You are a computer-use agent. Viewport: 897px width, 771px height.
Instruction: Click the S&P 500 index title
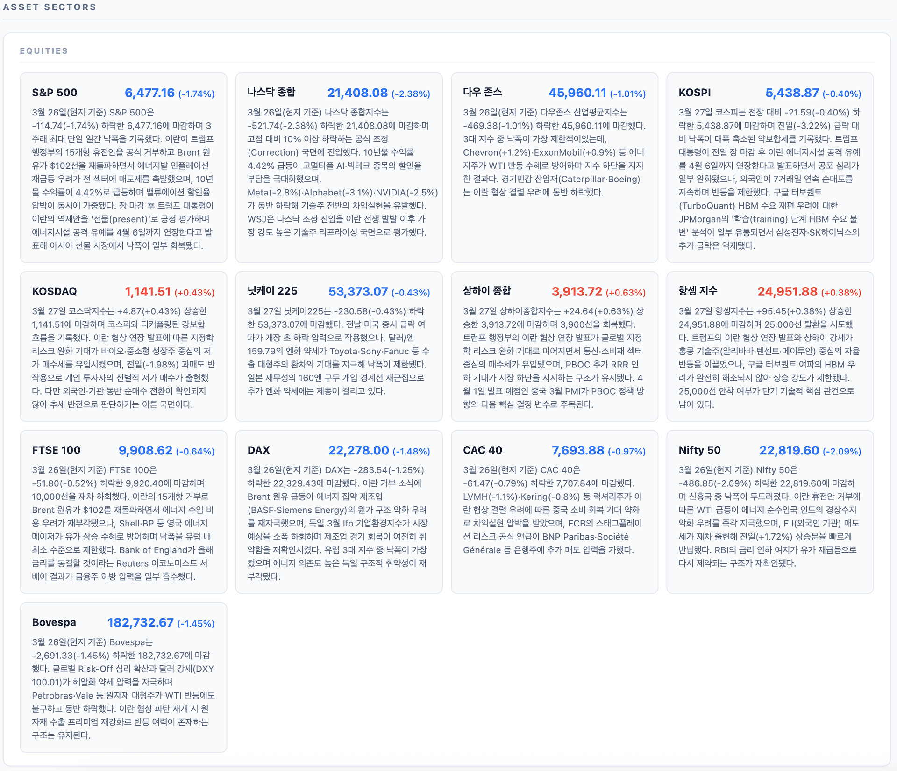coord(54,93)
